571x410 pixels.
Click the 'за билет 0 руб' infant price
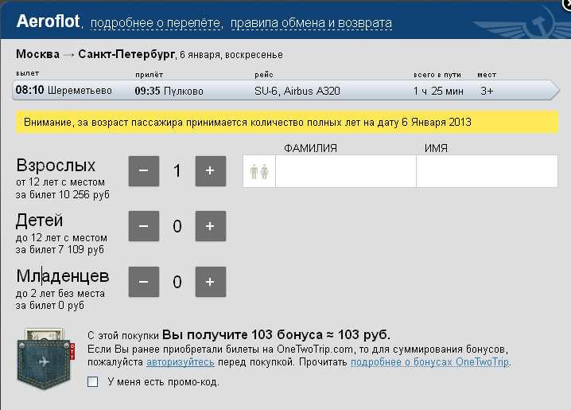[x=50, y=306]
